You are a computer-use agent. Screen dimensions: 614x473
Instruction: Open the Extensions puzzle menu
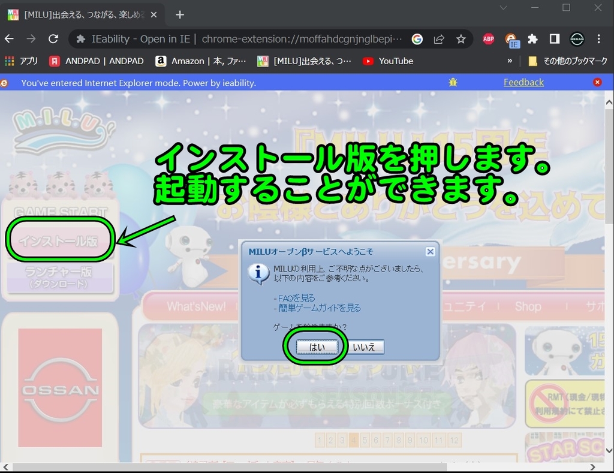pyautogui.click(x=532, y=39)
